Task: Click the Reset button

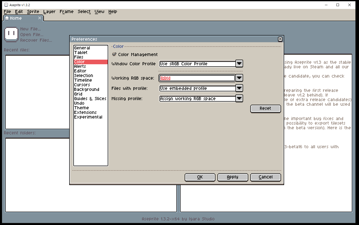Action: point(265,109)
